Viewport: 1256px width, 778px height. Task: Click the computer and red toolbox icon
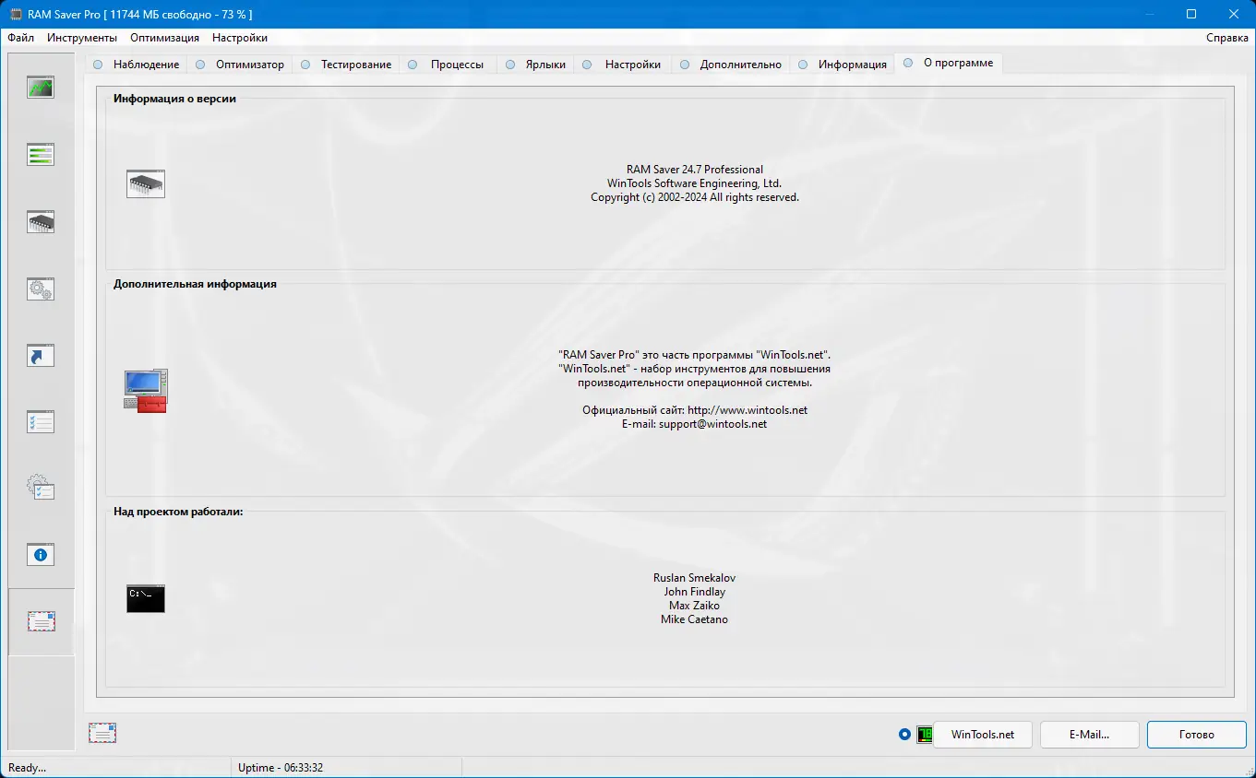146,390
